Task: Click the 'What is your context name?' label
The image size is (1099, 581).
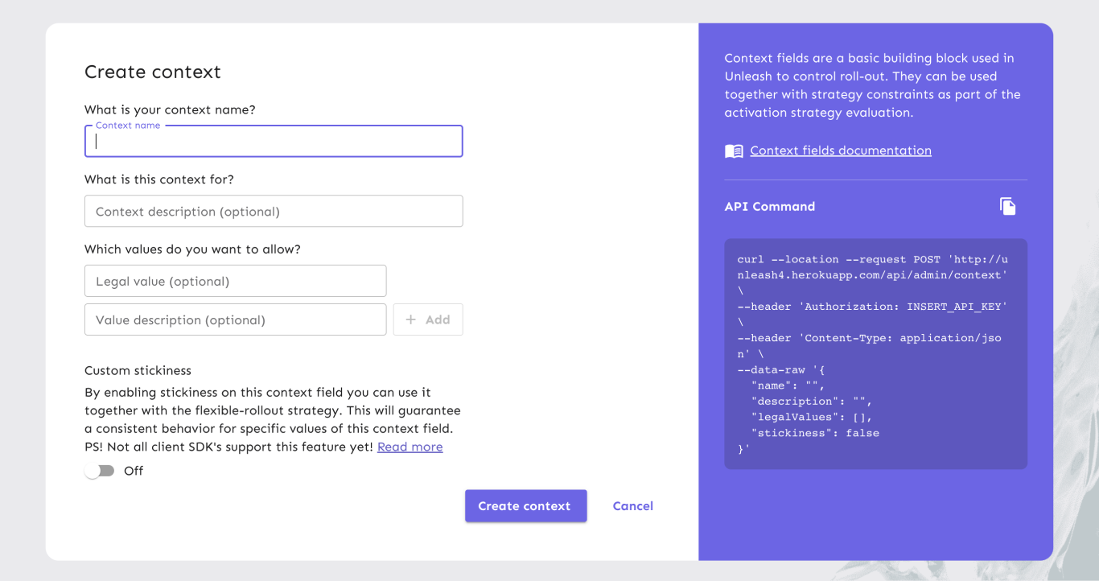Action: click(x=170, y=109)
